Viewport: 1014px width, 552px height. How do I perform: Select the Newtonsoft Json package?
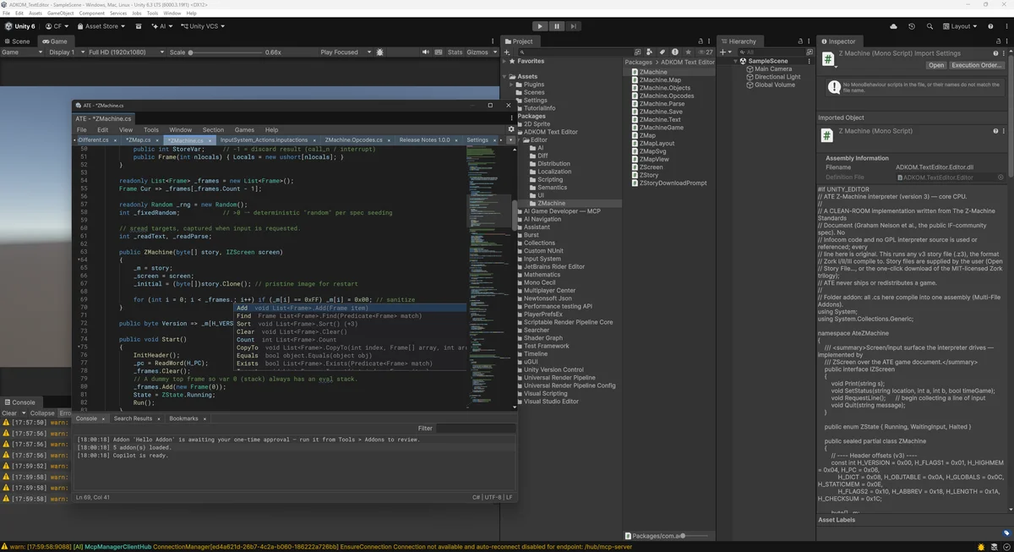(x=548, y=298)
